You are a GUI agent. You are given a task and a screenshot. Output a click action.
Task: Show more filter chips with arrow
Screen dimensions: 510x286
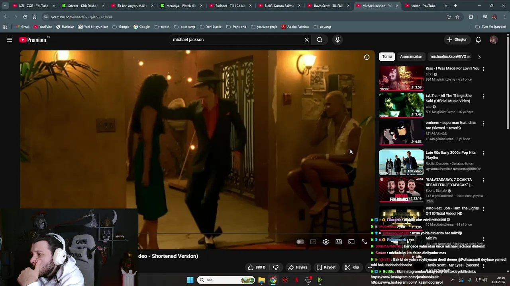point(479,57)
